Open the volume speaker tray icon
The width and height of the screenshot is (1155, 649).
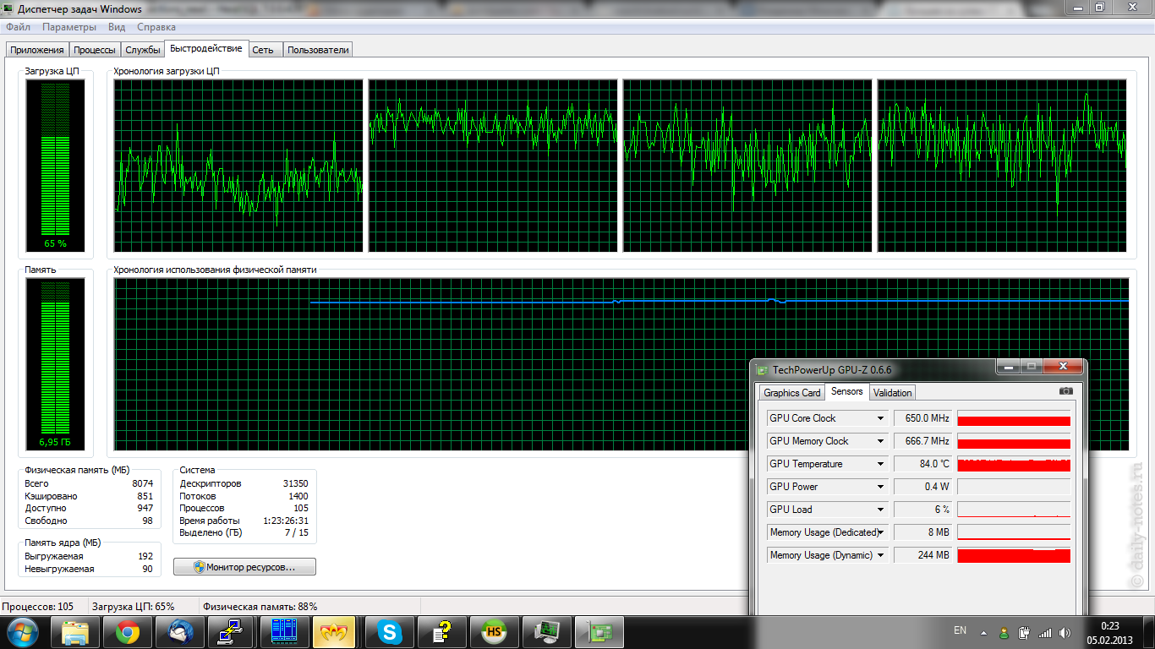click(1063, 632)
